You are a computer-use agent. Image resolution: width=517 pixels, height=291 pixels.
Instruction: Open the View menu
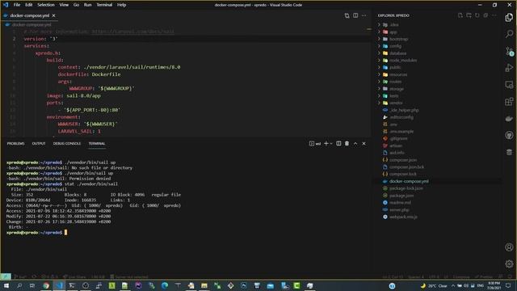(64, 5)
